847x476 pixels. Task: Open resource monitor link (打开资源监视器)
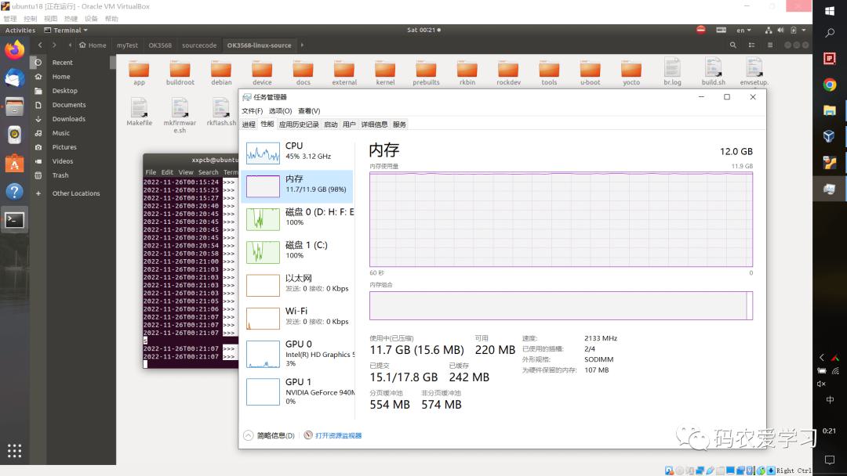click(x=338, y=435)
